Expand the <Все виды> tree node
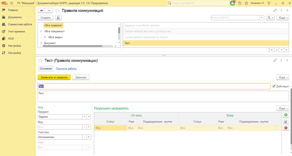 [x=45, y=37]
